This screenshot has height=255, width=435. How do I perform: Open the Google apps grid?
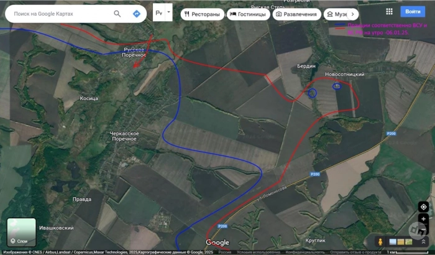pos(389,11)
